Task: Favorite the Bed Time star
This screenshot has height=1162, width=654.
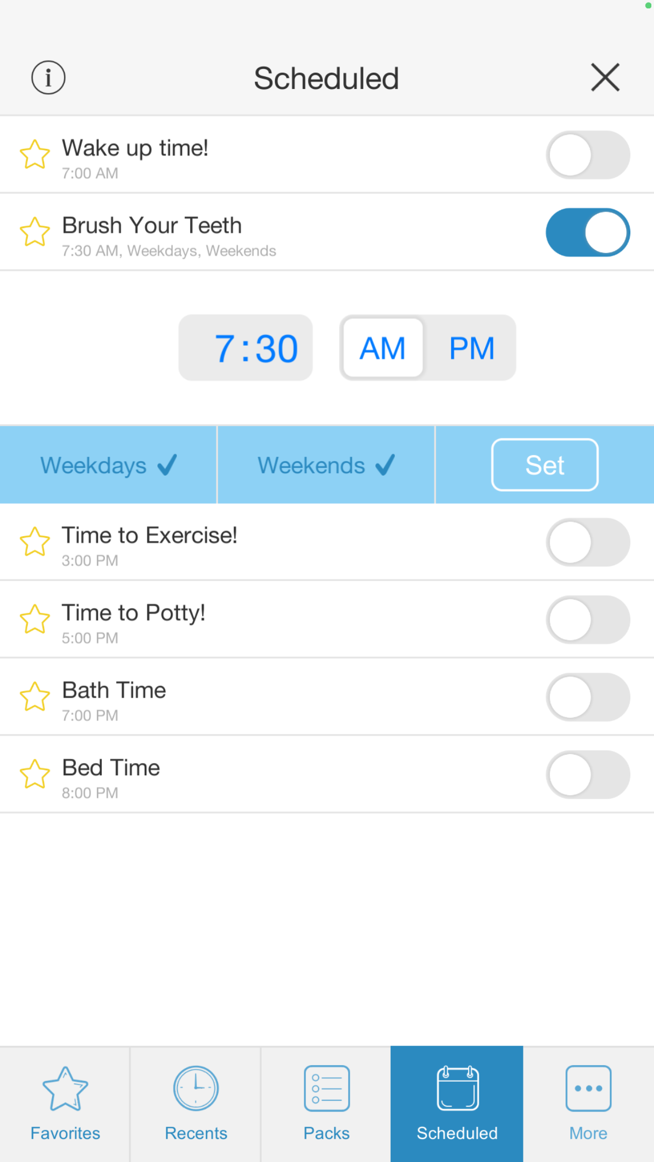Action: coord(35,774)
